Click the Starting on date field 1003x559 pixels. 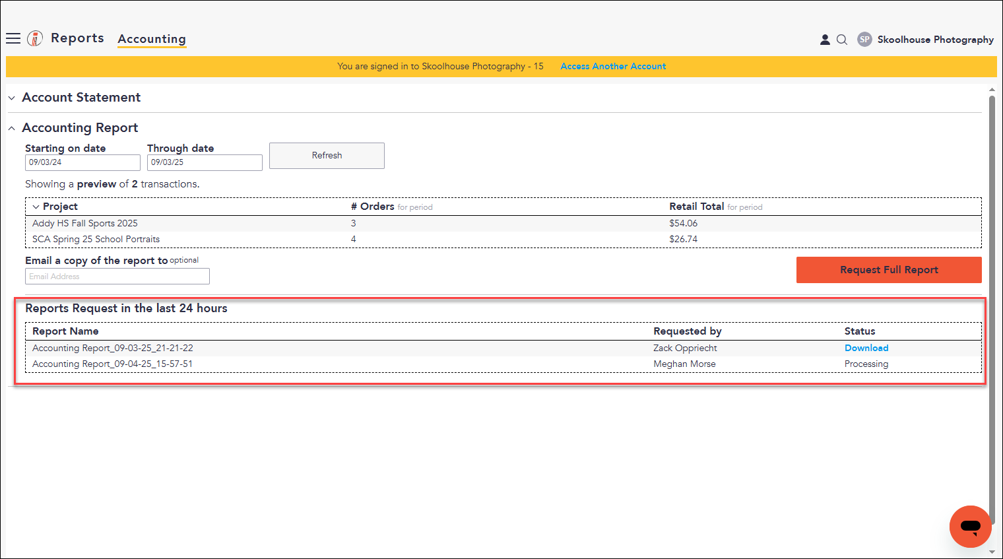(82, 162)
